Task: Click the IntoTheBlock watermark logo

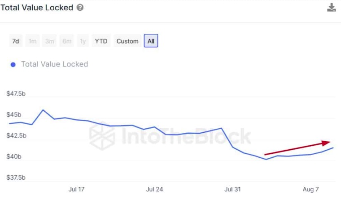Action: tap(102, 136)
